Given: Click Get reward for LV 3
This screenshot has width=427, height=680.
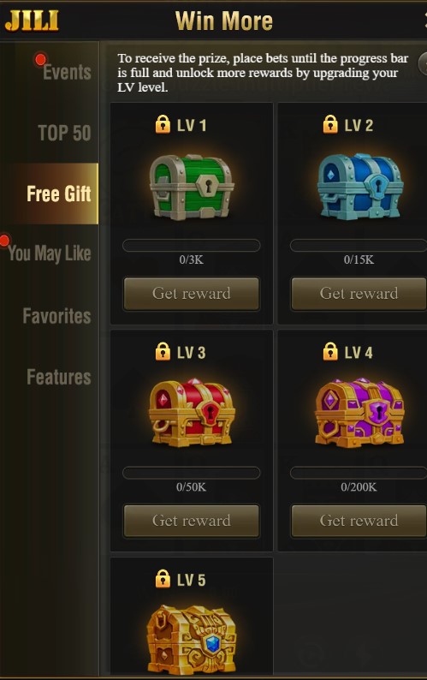Looking at the screenshot, I should pos(192,521).
